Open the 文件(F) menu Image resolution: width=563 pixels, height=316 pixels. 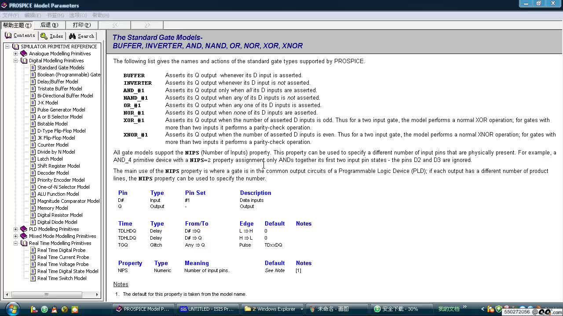pos(11,15)
